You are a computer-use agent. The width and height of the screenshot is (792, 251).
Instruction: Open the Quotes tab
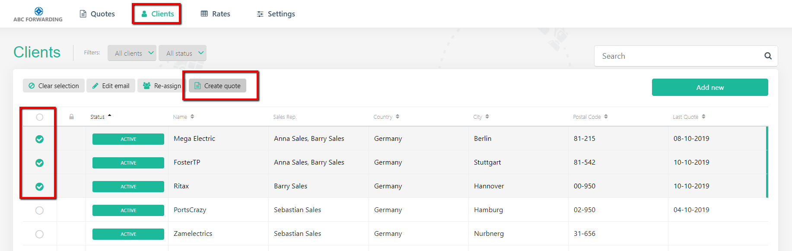coord(97,14)
